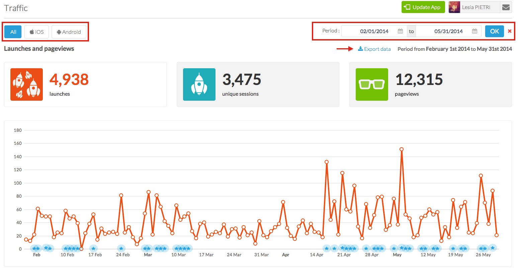
Task: Open the Lesia PIETRI user menu
Action: [x=476, y=7]
